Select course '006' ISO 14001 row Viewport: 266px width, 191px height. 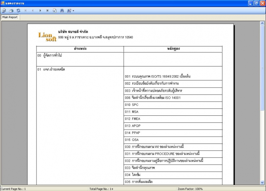coord(173,98)
